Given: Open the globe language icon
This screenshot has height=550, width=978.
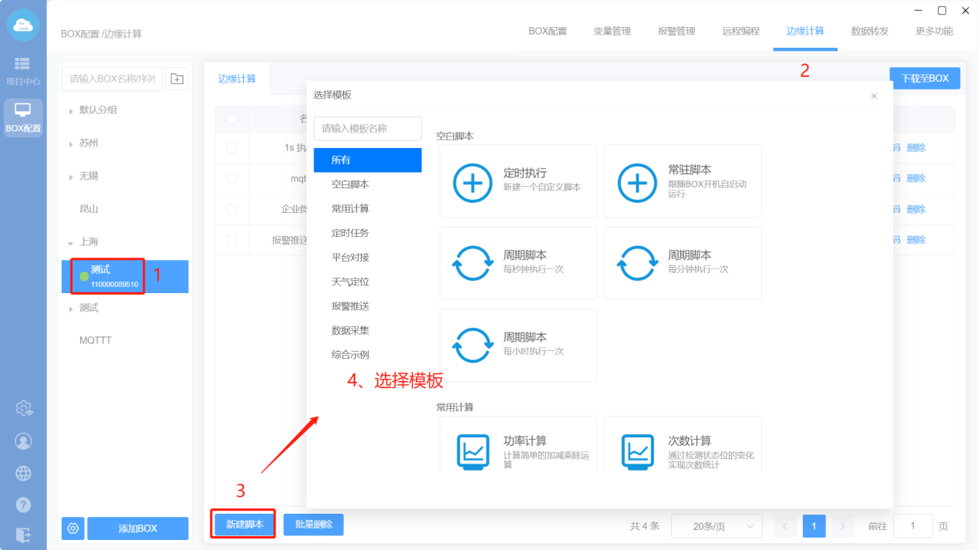Looking at the screenshot, I should click(24, 473).
